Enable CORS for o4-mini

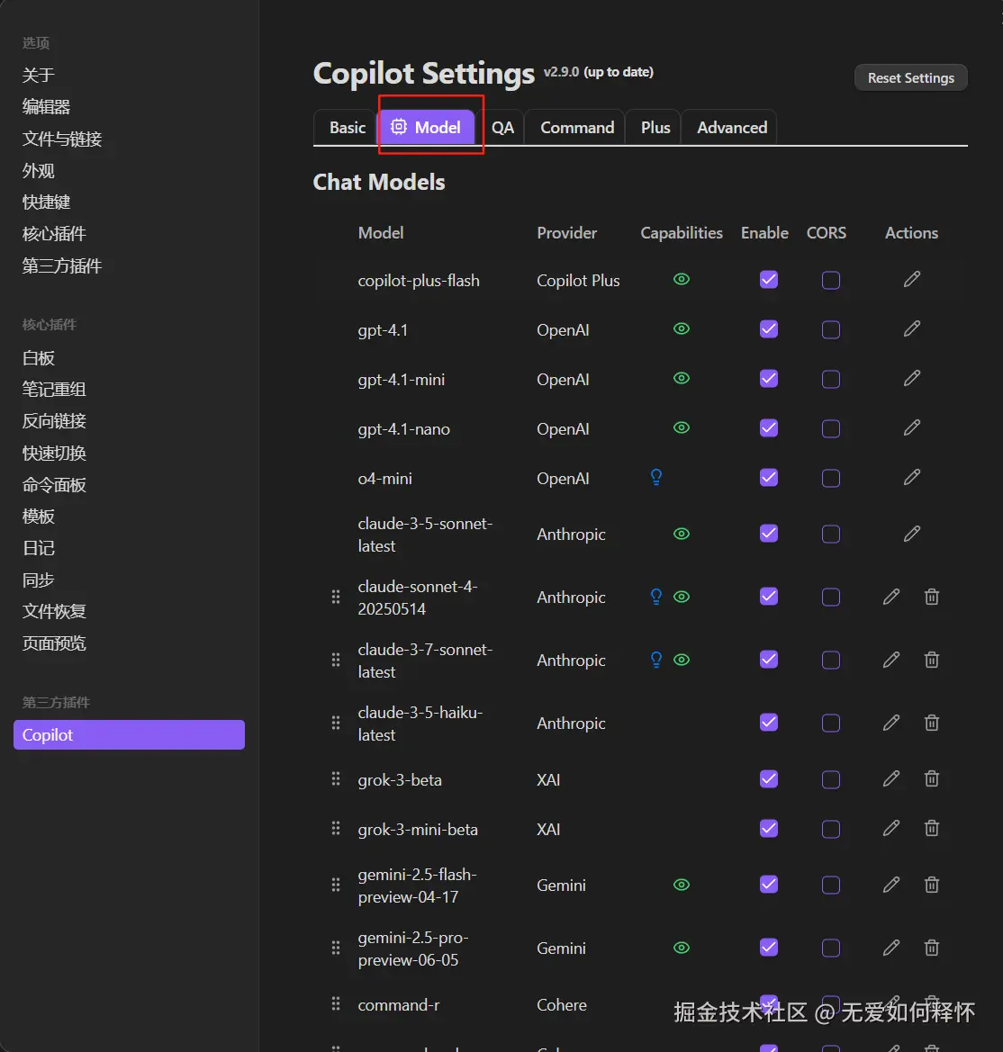(831, 478)
